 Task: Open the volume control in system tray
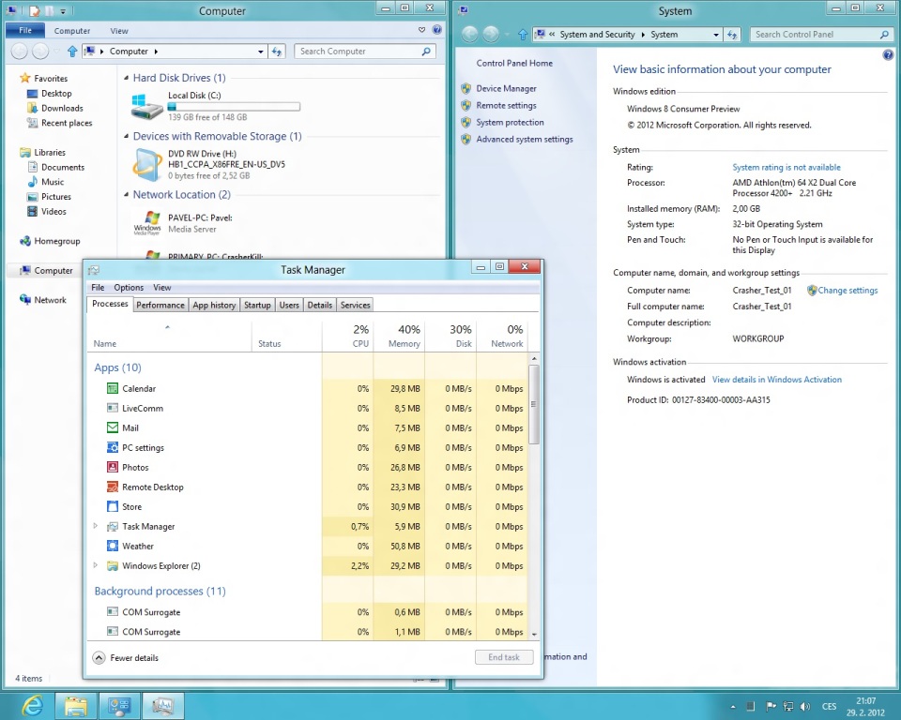(805, 707)
